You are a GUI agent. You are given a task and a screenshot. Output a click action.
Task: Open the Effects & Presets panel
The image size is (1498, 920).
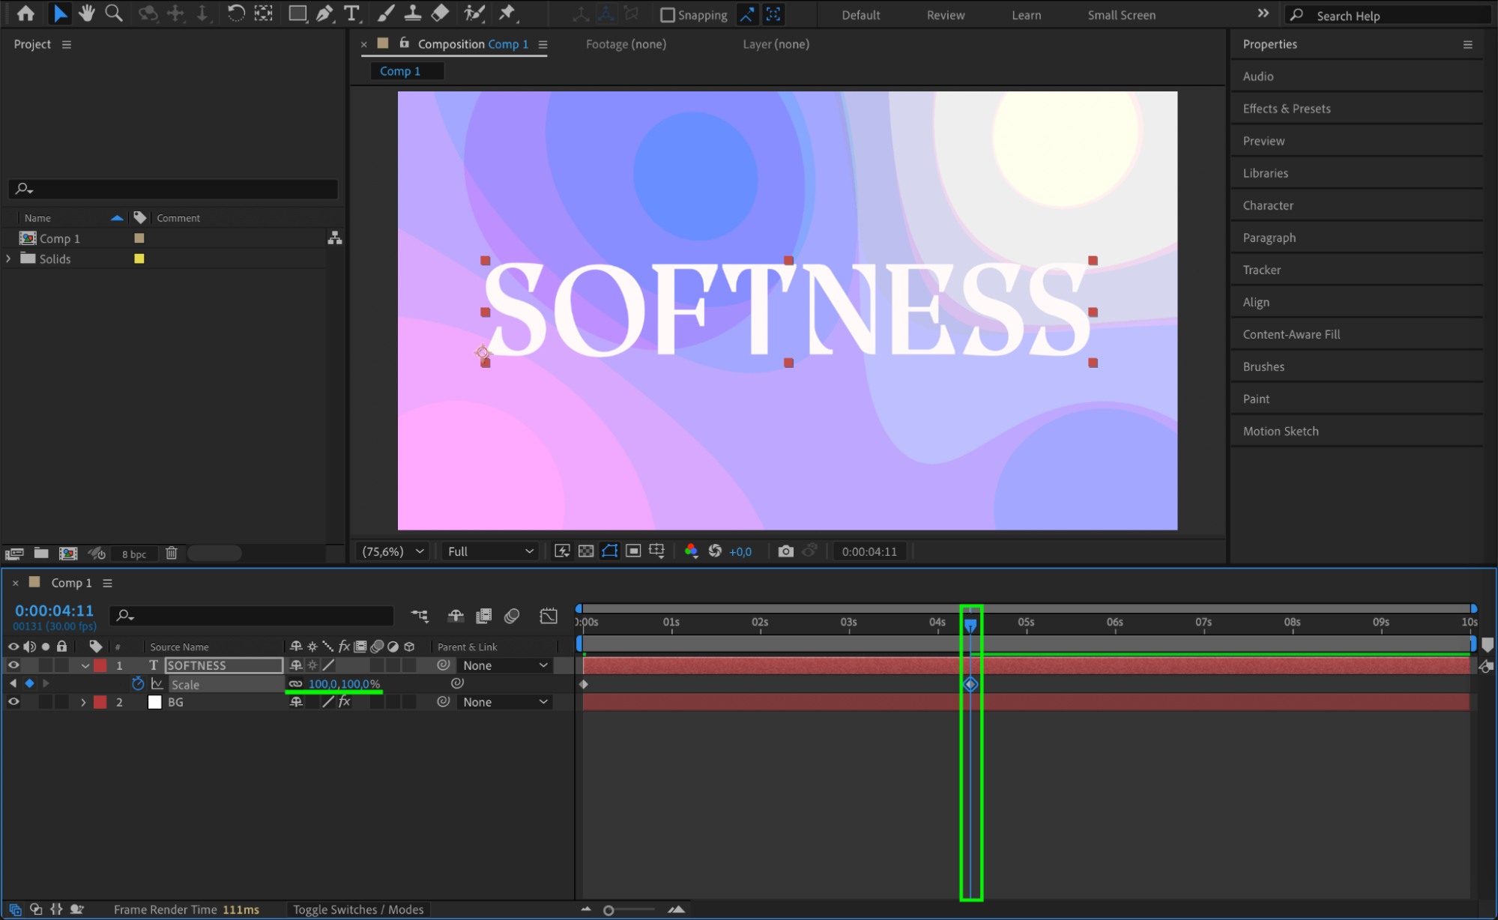[1286, 109]
